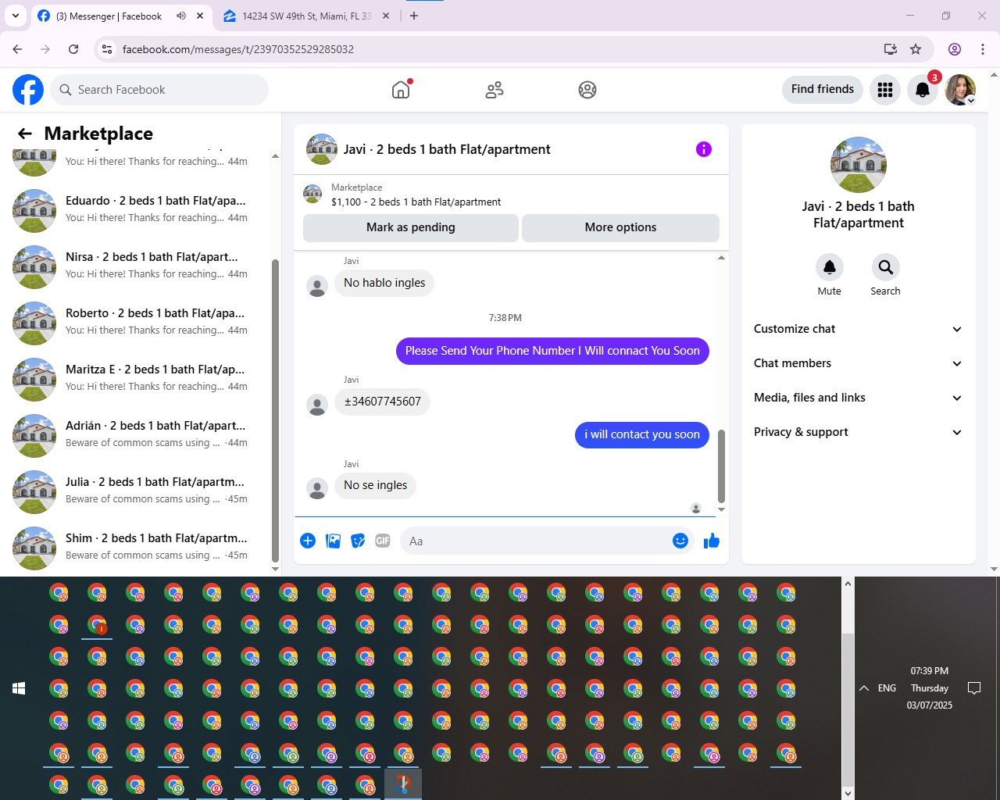Screen dimensions: 1000x800
Task: Click the 'i will contact you soon' message
Action: pyautogui.click(x=642, y=434)
